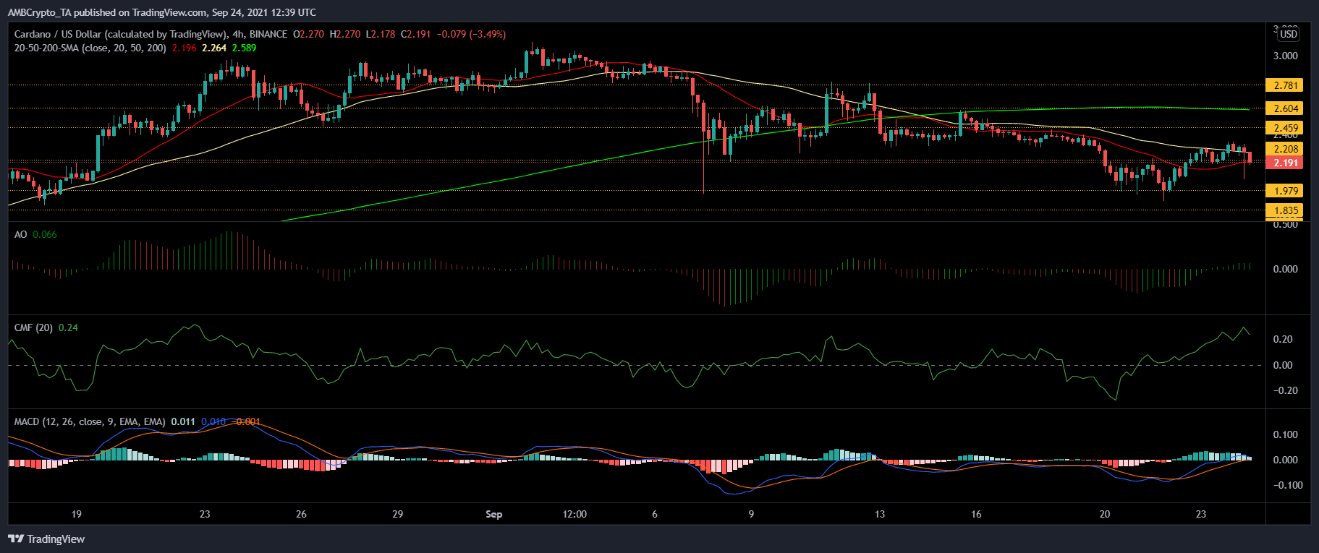
Task: Click the 16 date label on time axis
Action: coord(976,515)
